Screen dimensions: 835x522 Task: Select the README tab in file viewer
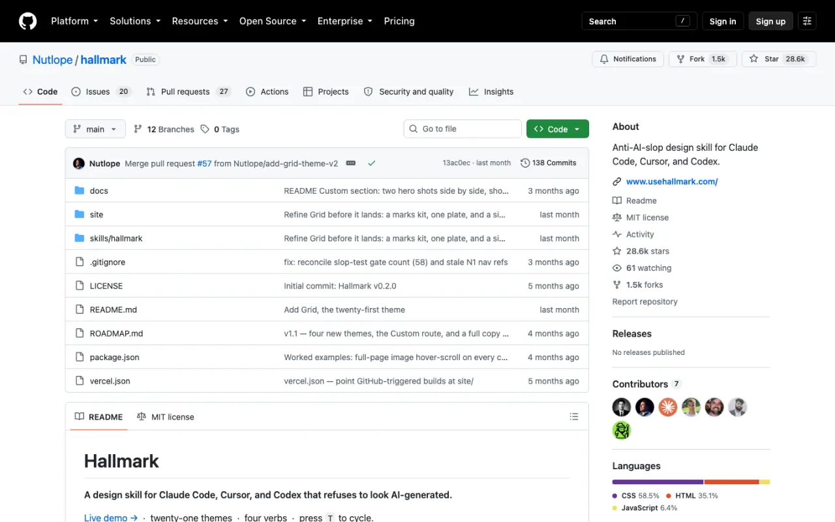click(x=99, y=417)
